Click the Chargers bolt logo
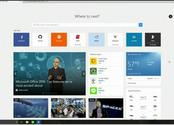The image size is (174, 125). pyautogui.click(x=155, y=116)
